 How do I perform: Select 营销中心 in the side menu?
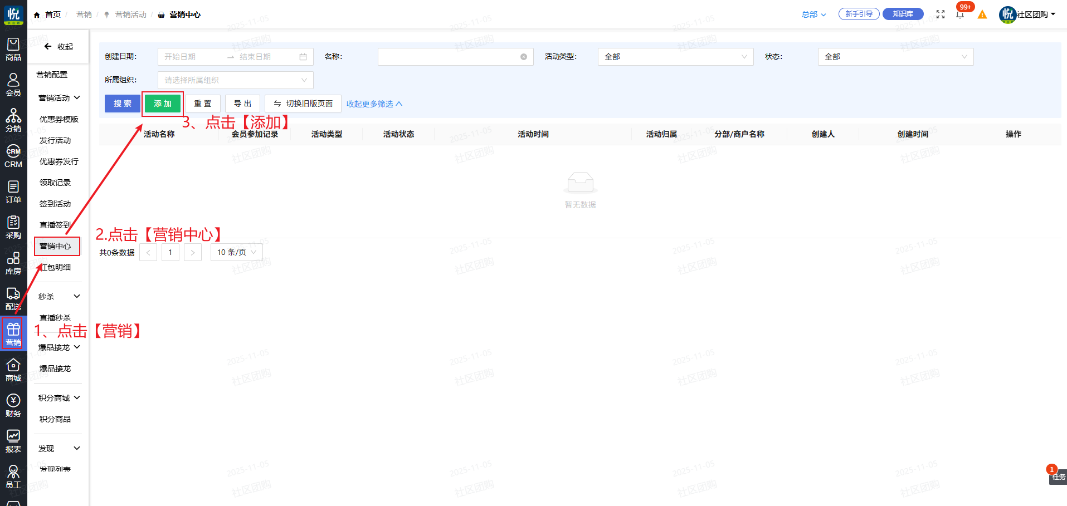click(x=56, y=246)
